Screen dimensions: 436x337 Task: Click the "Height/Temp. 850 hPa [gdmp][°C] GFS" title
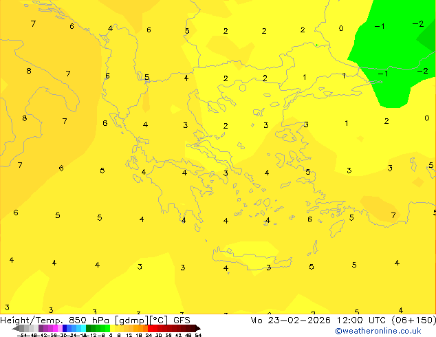(95, 320)
